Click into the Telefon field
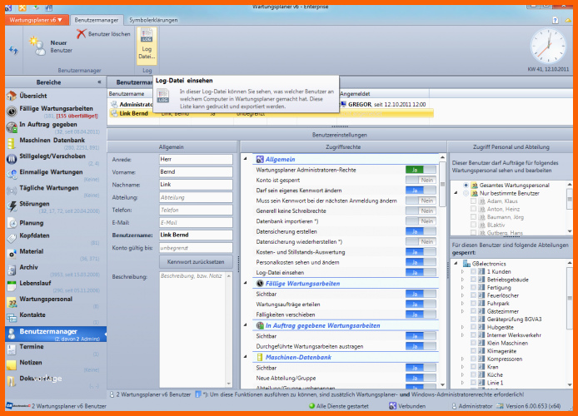This screenshot has width=578, height=416. pos(196,210)
